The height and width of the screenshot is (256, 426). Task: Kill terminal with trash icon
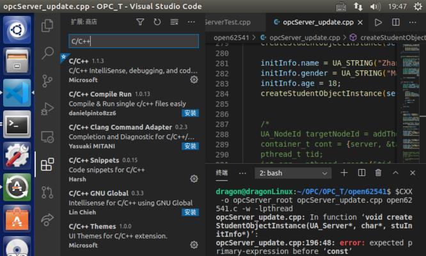378,173
